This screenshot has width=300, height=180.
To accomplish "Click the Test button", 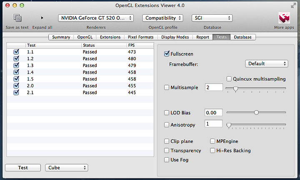I will tap(23, 168).
